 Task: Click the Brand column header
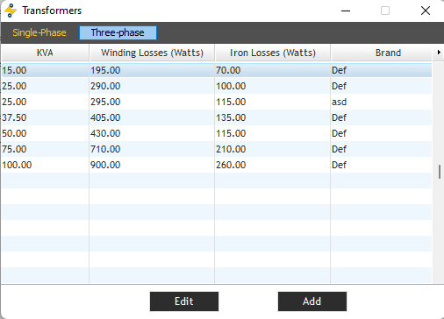tap(388, 53)
